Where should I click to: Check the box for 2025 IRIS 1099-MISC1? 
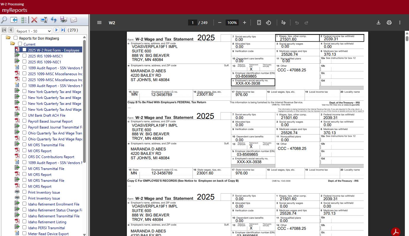point(25,56)
